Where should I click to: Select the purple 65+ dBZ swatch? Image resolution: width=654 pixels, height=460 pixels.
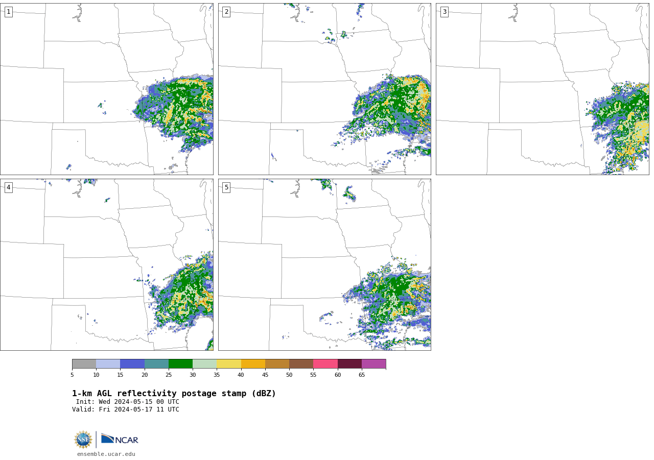(x=374, y=364)
